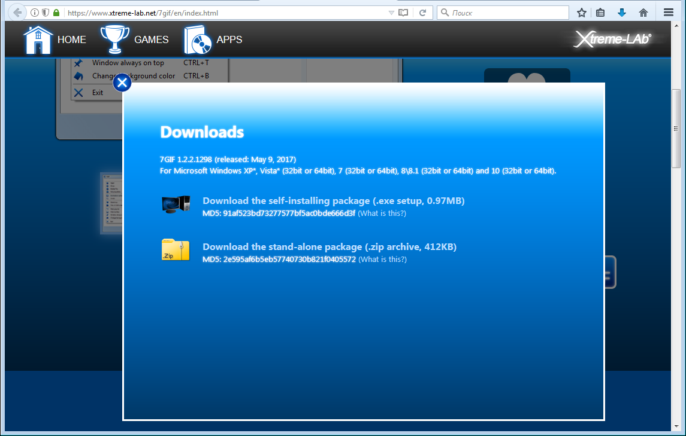Go to browser home page icon
The image size is (686, 436).
pyautogui.click(x=643, y=13)
